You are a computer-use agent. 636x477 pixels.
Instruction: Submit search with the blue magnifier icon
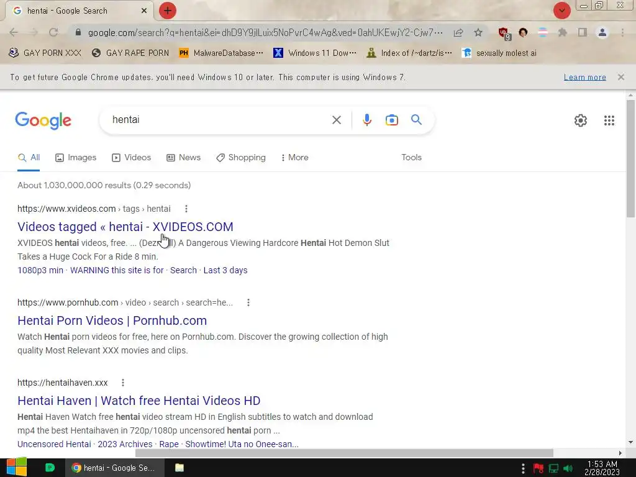coord(417,120)
